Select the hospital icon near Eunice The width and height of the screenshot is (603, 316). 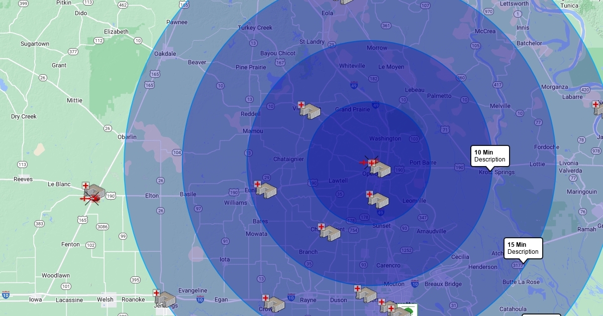(x=265, y=190)
